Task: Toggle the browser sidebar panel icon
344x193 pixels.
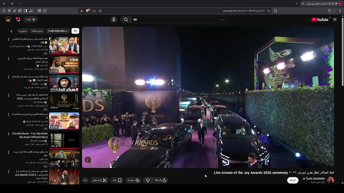Action: pyautogui.click(x=25, y=11)
